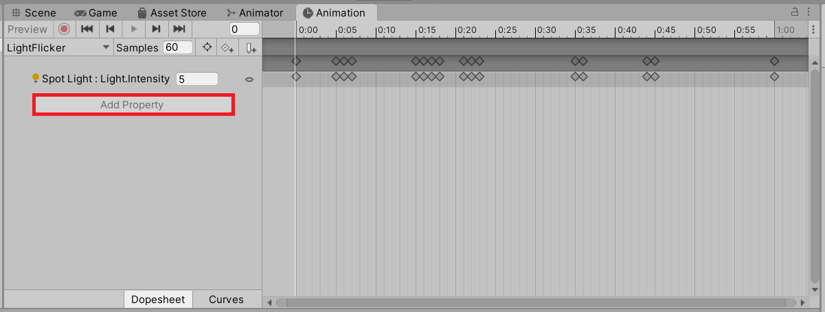This screenshot has height=312, width=825.
Task: Select the 1:00 keyframe on Light.Intensity
Action: [774, 76]
